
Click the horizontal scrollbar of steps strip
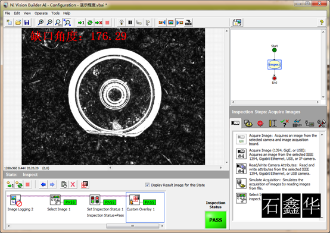point(133,226)
